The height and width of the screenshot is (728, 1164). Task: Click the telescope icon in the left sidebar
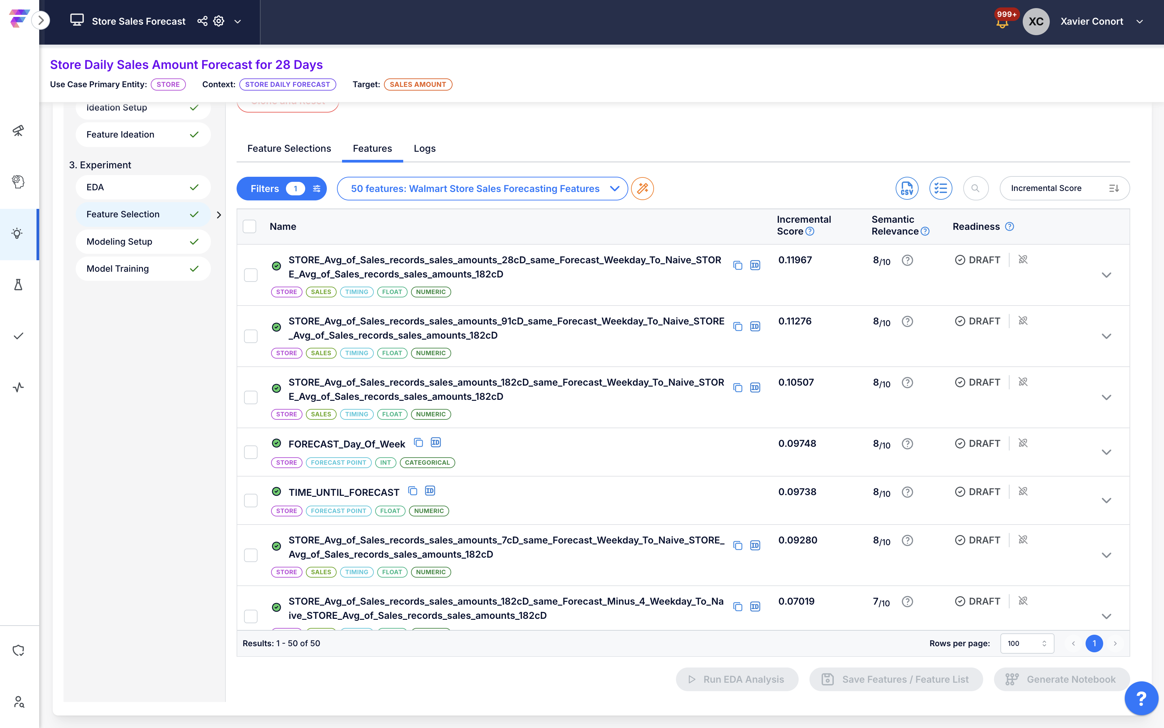18,130
